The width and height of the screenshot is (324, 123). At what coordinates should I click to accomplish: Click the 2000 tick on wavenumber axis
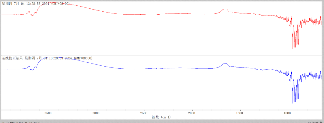point(192,113)
